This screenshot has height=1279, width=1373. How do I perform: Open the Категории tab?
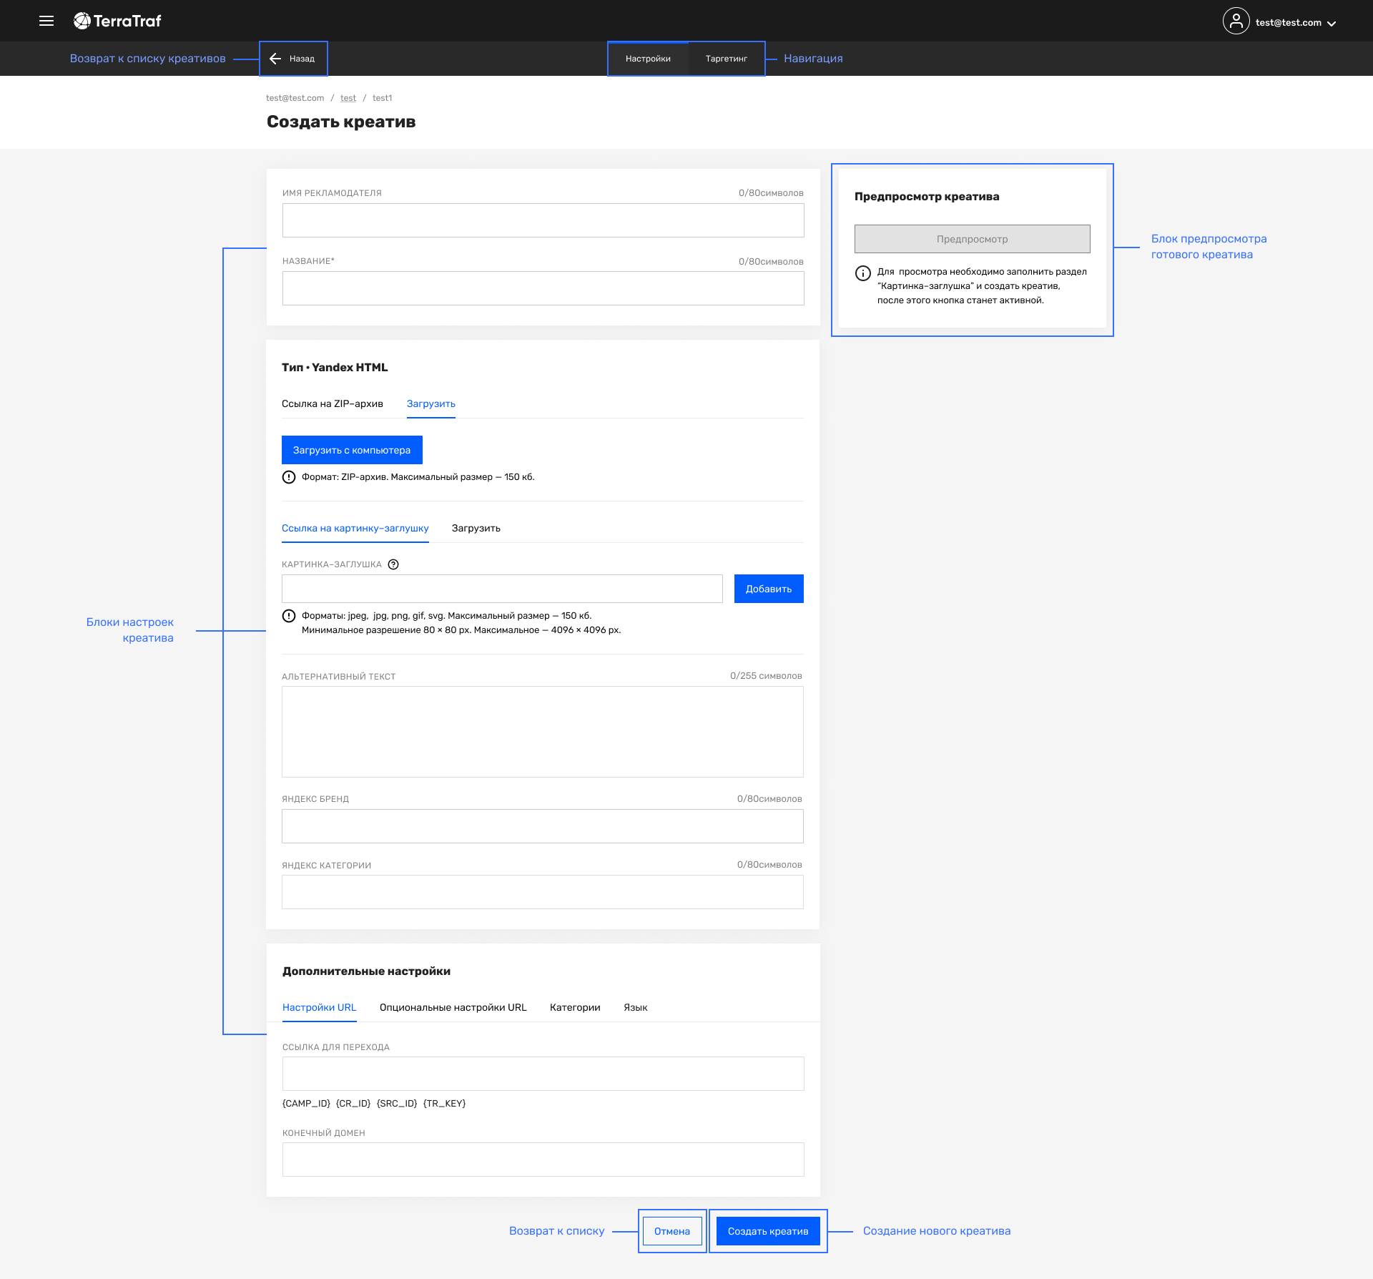pyautogui.click(x=575, y=1007)
